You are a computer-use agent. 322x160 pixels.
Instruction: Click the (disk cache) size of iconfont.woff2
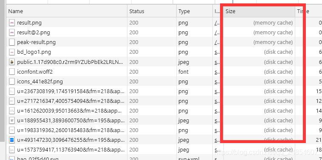tap(278, 72)
